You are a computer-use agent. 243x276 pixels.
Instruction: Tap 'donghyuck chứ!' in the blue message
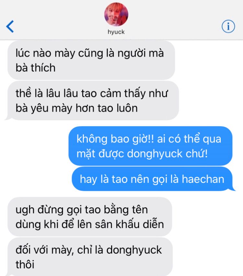(167, 153)
